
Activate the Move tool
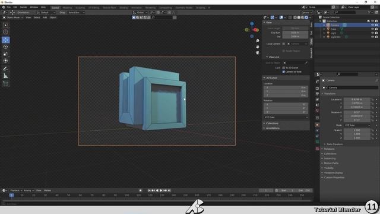pos(5,40)
